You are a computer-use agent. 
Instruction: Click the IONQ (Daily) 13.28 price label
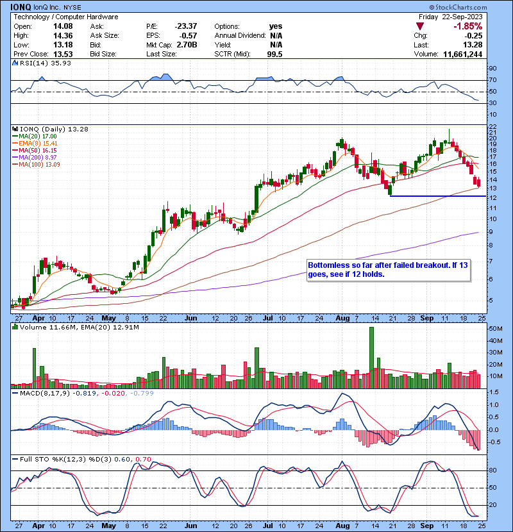coord(54,129)
